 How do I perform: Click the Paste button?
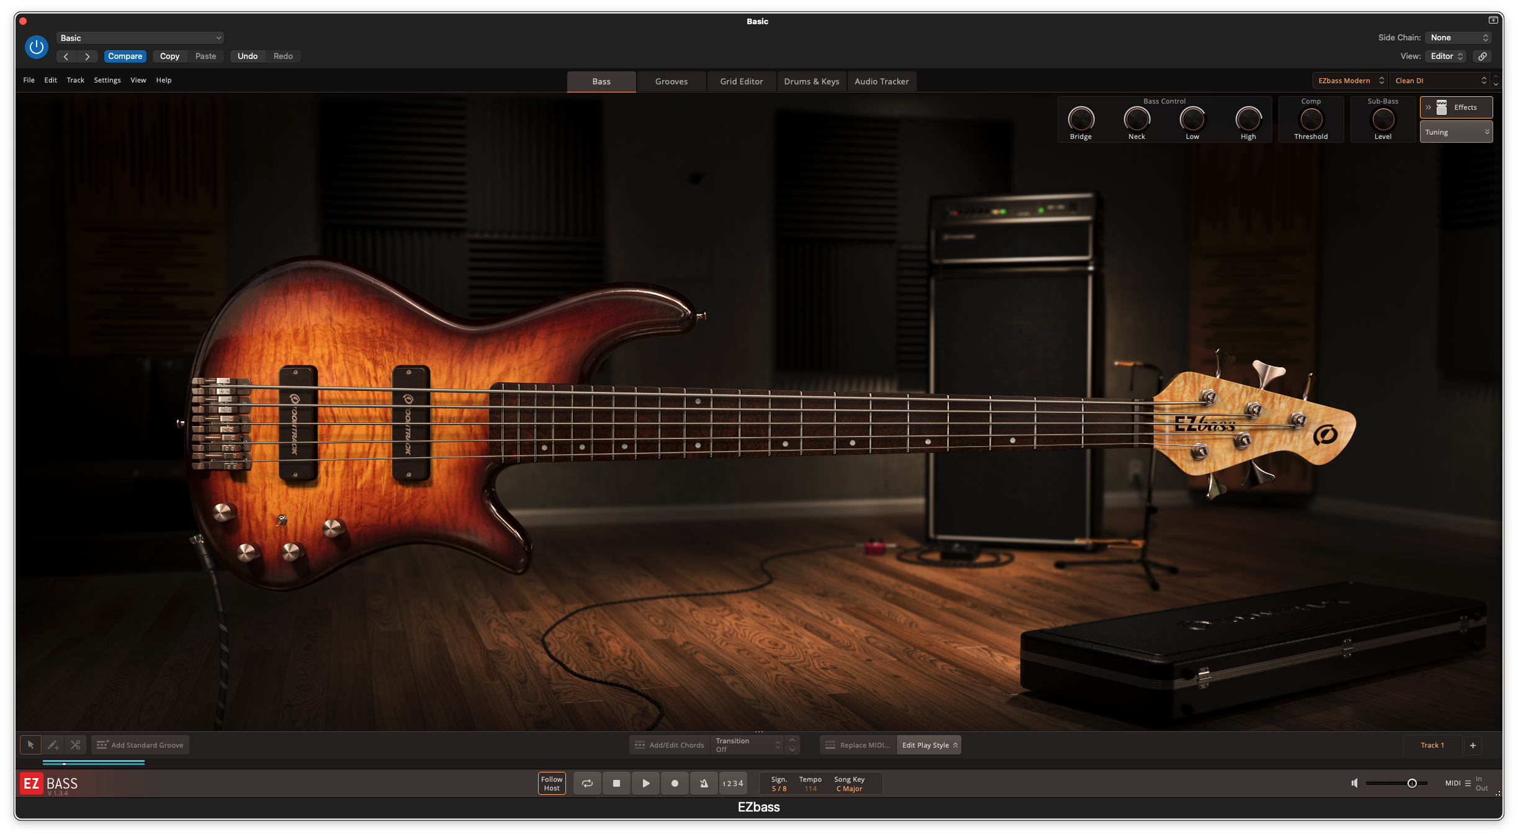pos(205,56)
